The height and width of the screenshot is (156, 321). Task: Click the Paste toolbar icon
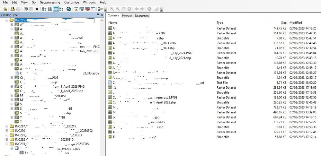[x=31, y=9]
